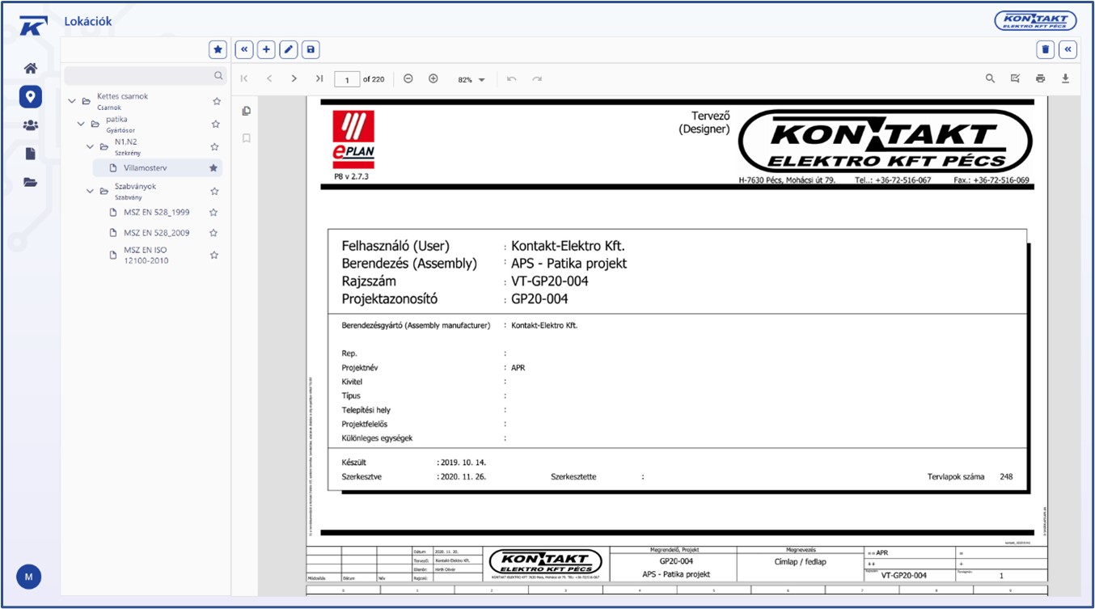Collapse the patika tree node
Screen dimensions: 1095x609
point(81,124)
